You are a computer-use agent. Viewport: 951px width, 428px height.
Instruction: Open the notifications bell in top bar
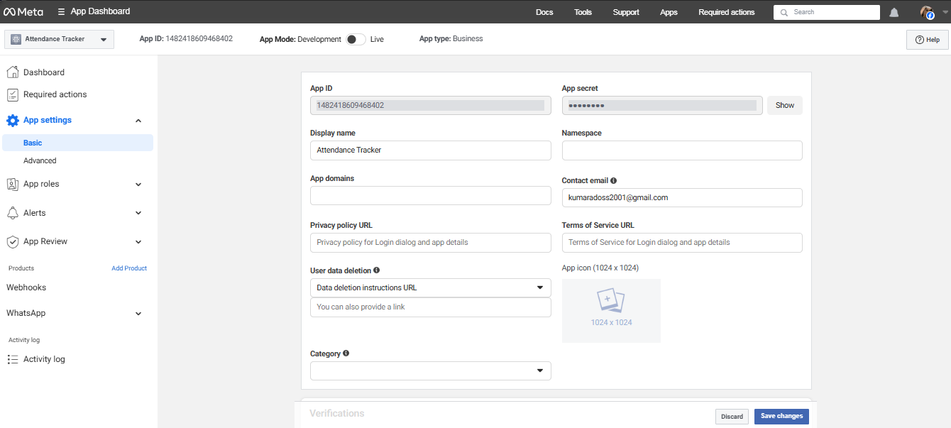click(x=894, y=11)
